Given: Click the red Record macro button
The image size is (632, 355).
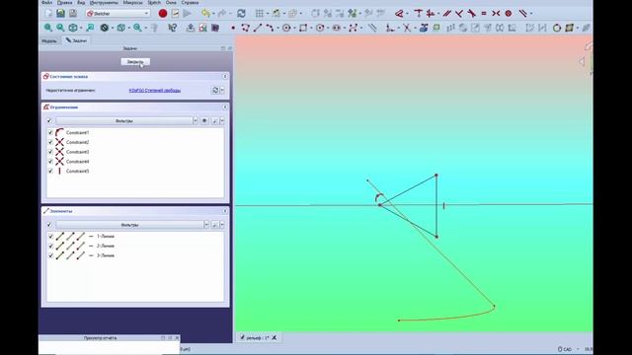Looking at the screenshot, I should click(x=163, y=13).
